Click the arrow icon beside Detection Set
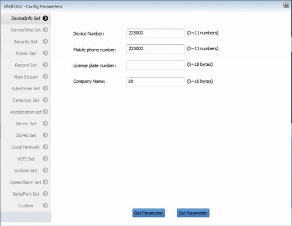292x226 pixels. [46, 100]
